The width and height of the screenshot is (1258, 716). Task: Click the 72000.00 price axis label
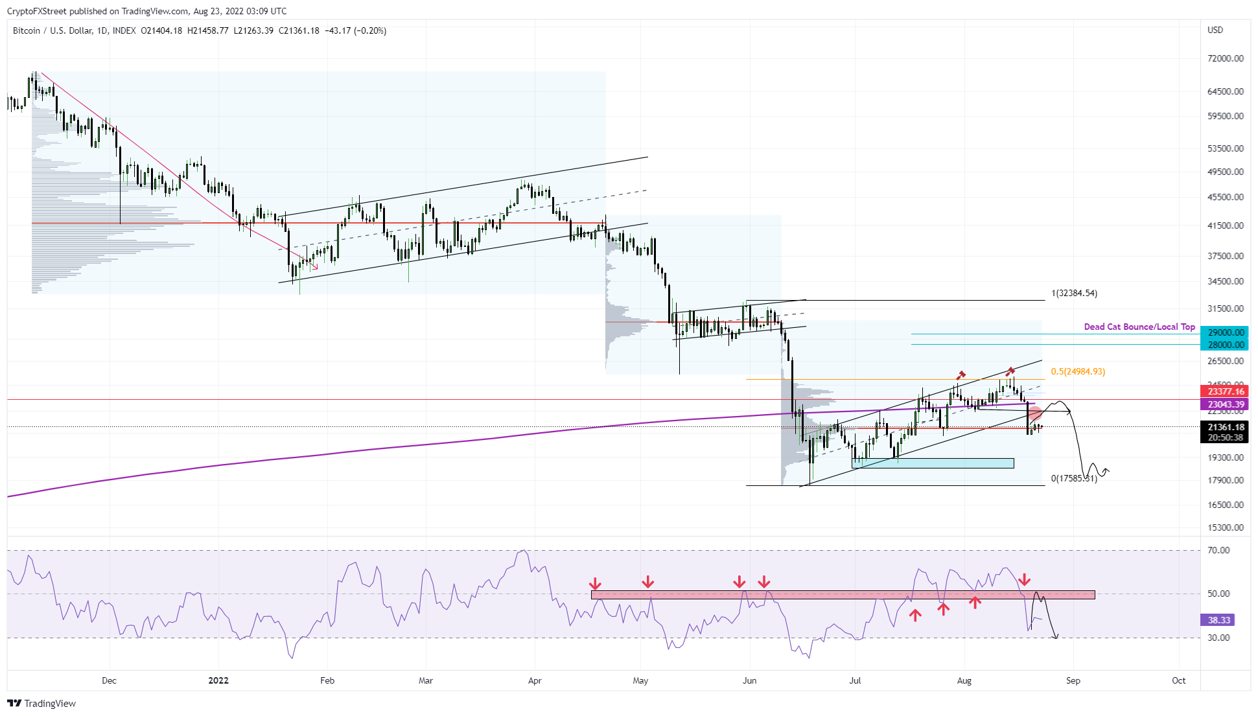[1226, 58]
